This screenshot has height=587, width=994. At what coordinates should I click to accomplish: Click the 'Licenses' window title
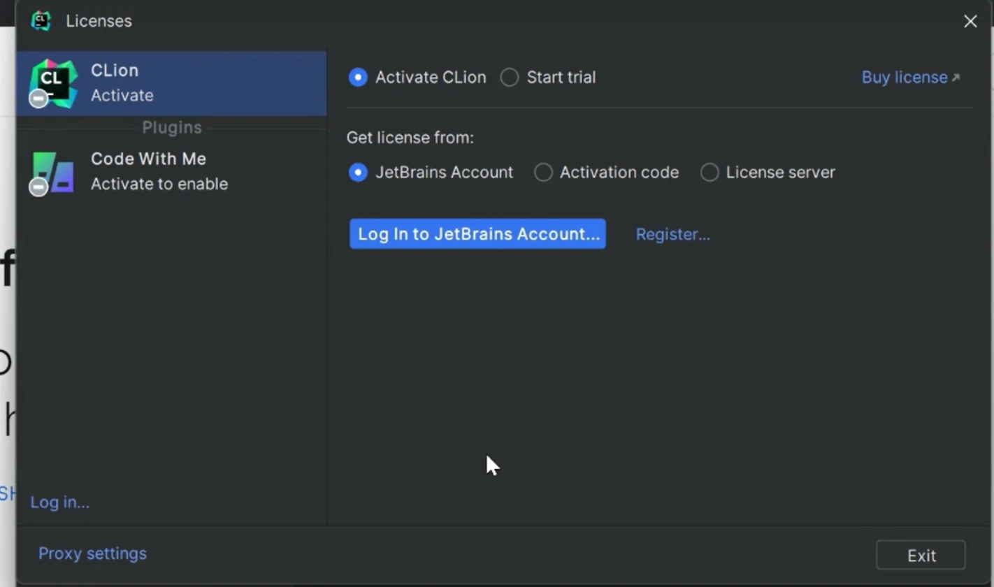click(99, 21)
